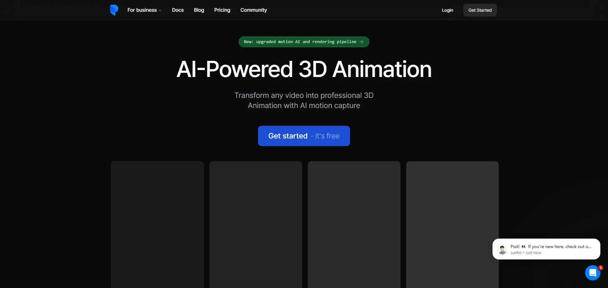Click the red unread badge on chat
The width and height of the screenshot is (608, 288).
click(x=600, y=268)
